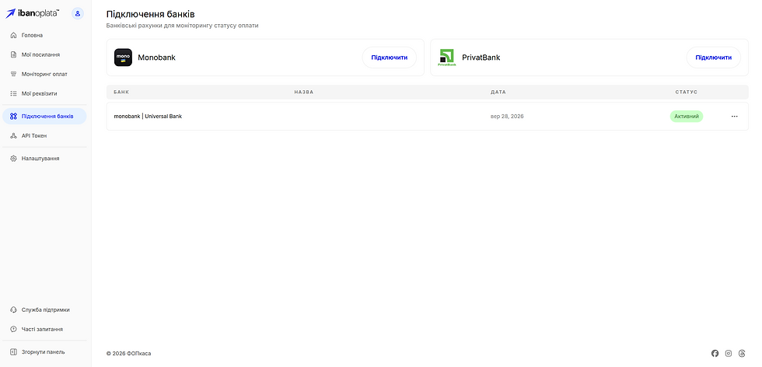Click the ДАТА column header

click(498, 92)
